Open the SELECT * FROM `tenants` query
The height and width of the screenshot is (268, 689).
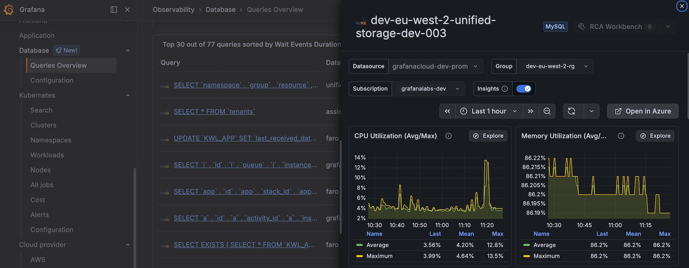pyautogui.click(x=214, y=112)
